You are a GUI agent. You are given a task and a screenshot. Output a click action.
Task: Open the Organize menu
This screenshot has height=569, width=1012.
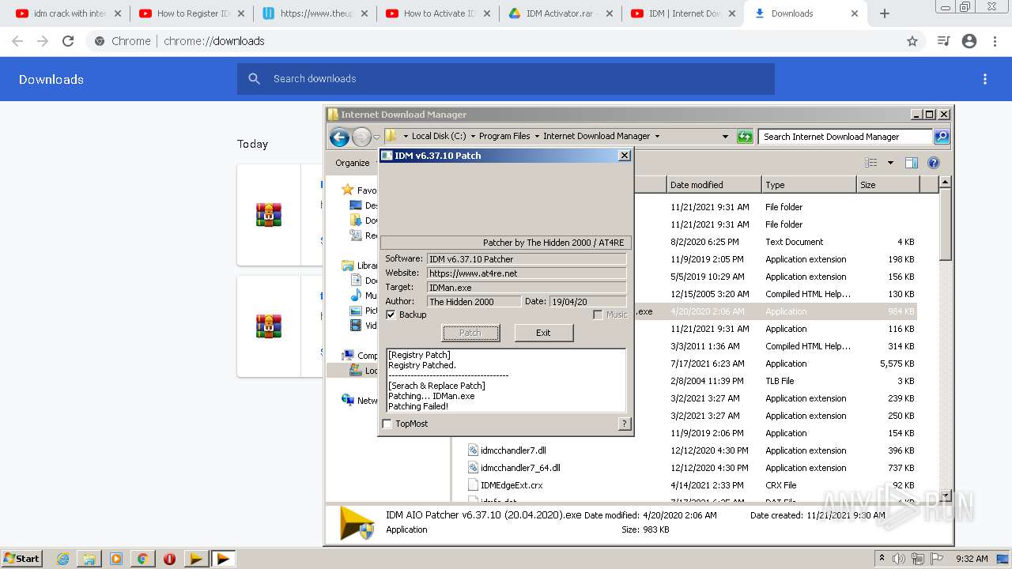point(353,163)
